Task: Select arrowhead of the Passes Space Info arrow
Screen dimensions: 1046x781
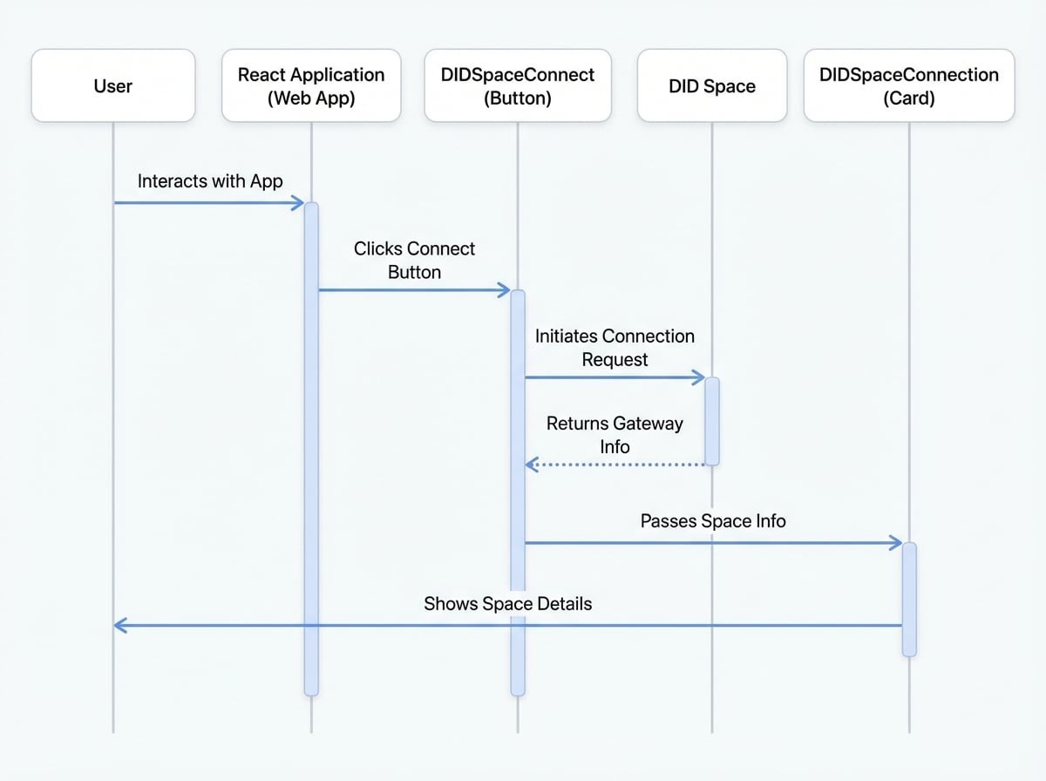Action: pyautogui.click(x=895, y=544)
